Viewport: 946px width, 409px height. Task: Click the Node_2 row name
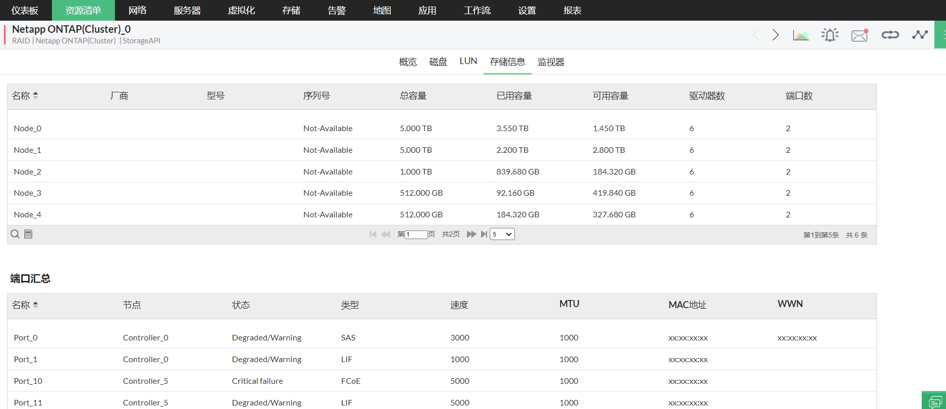tap(28, 171)
